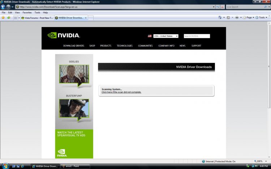This screenshot has height=169, width=271.
Task: Open the Communities nav link
Action: (x=145, y=46)
